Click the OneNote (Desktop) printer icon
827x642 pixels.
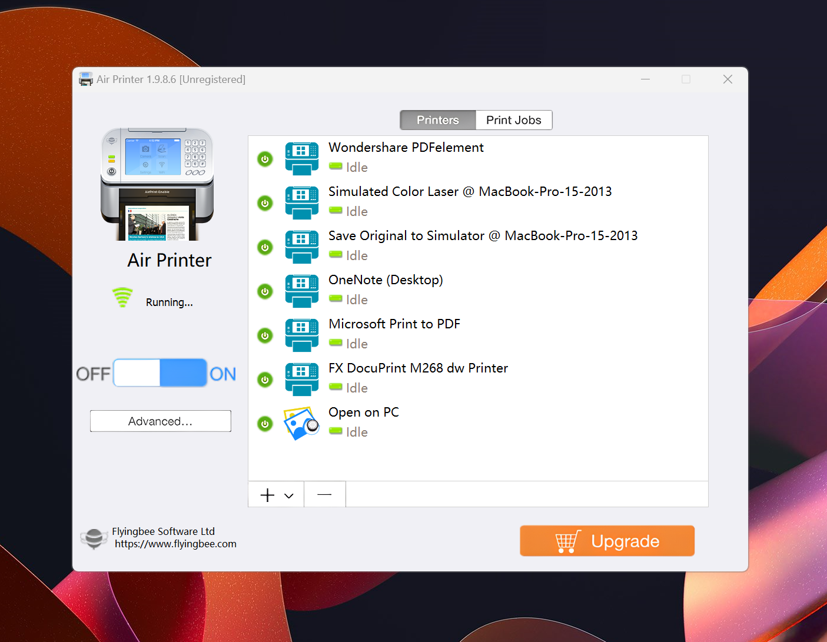(301, 291)
